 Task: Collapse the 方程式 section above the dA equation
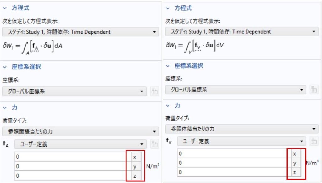(x=4, y=8)
